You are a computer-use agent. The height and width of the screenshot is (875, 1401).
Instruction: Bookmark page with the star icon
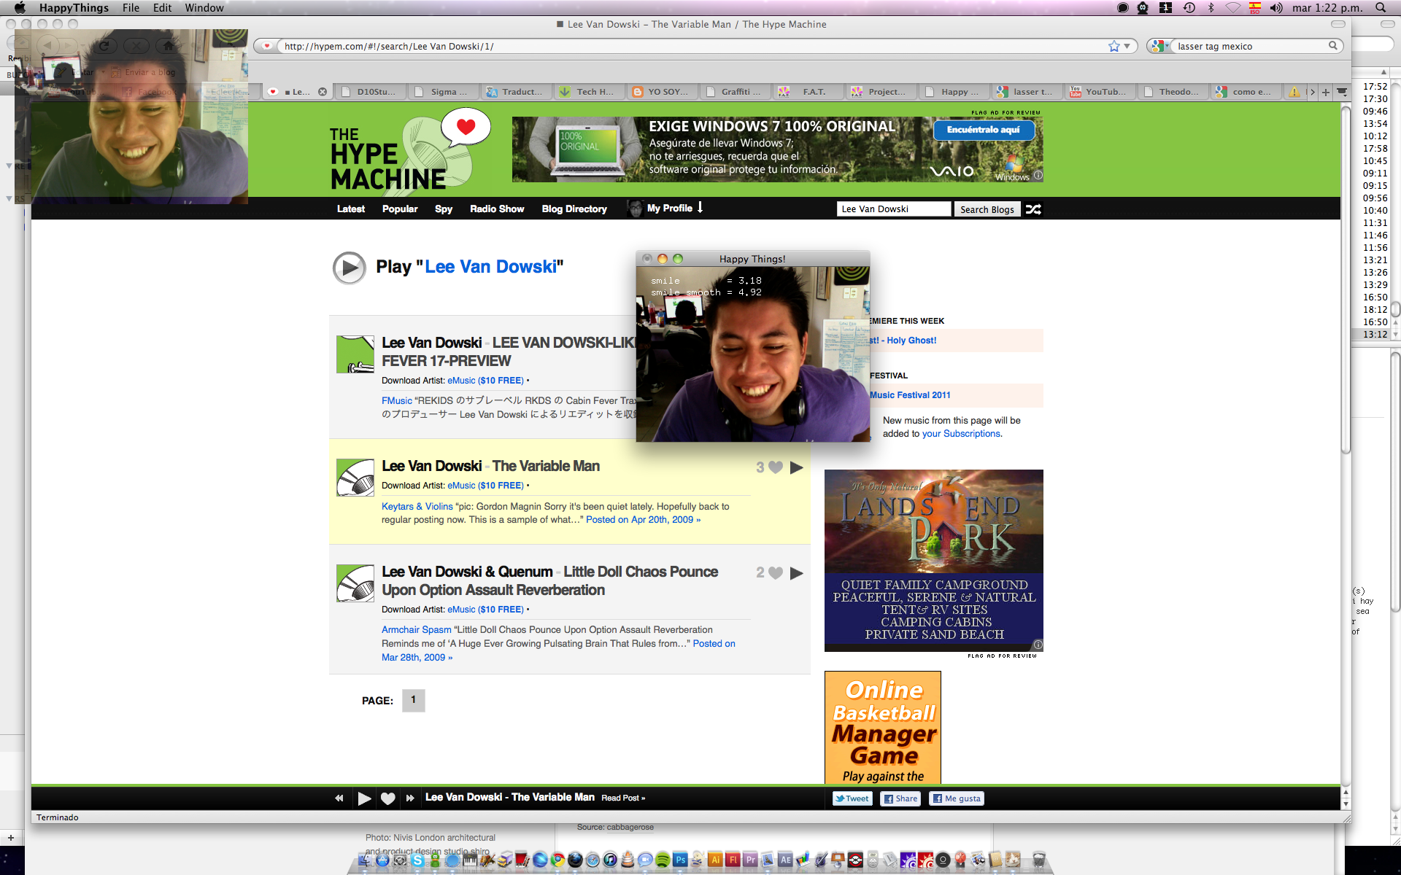(x=1114, y=46)
